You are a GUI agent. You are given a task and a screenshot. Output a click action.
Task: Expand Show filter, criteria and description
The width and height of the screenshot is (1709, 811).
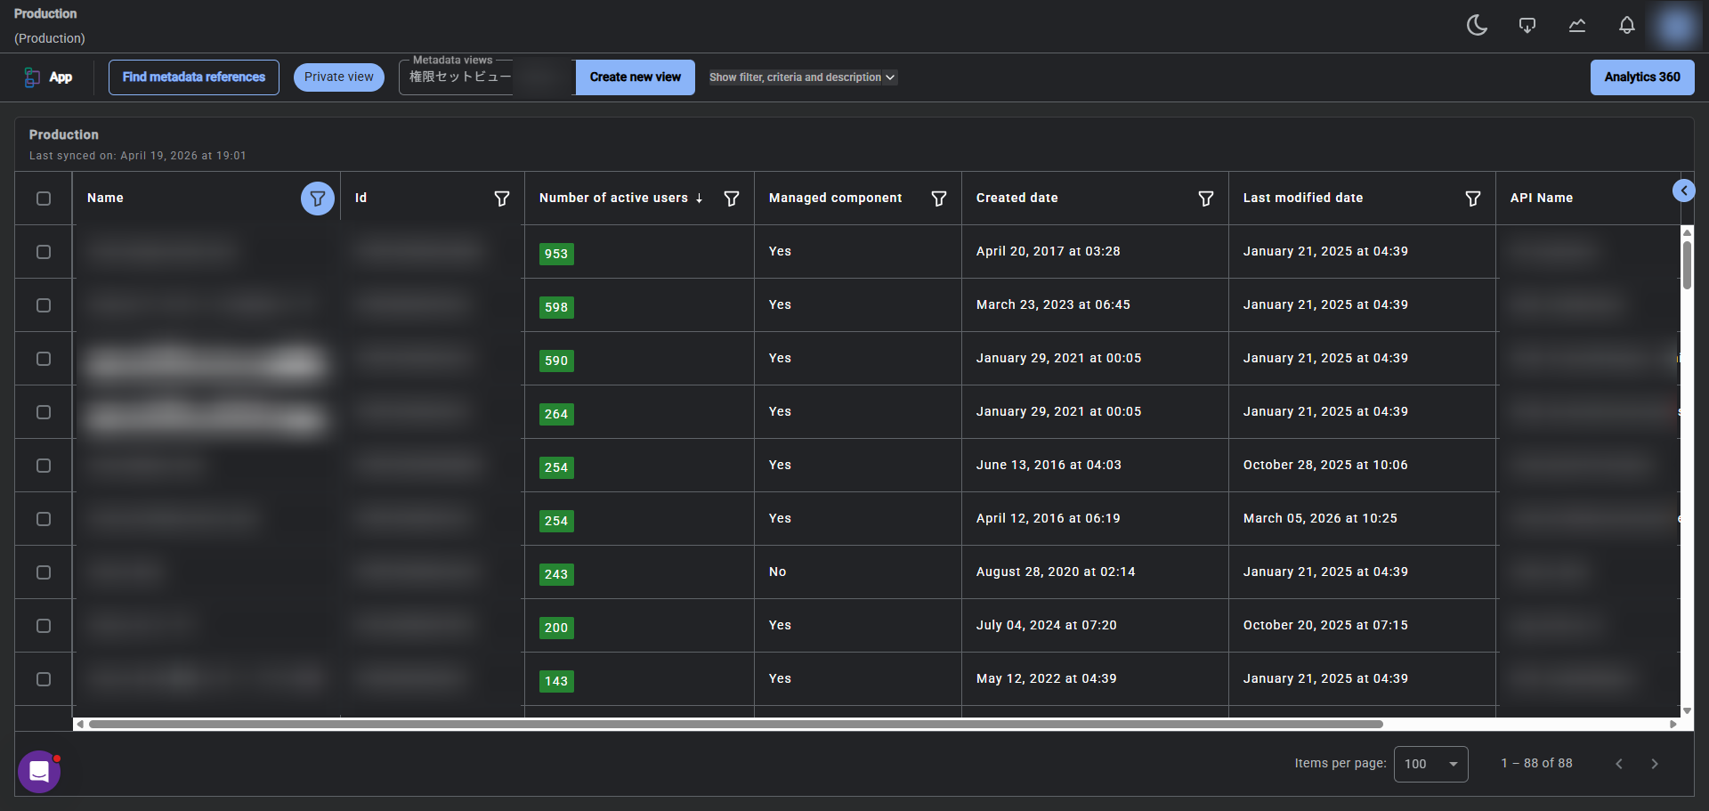point(802,77)
